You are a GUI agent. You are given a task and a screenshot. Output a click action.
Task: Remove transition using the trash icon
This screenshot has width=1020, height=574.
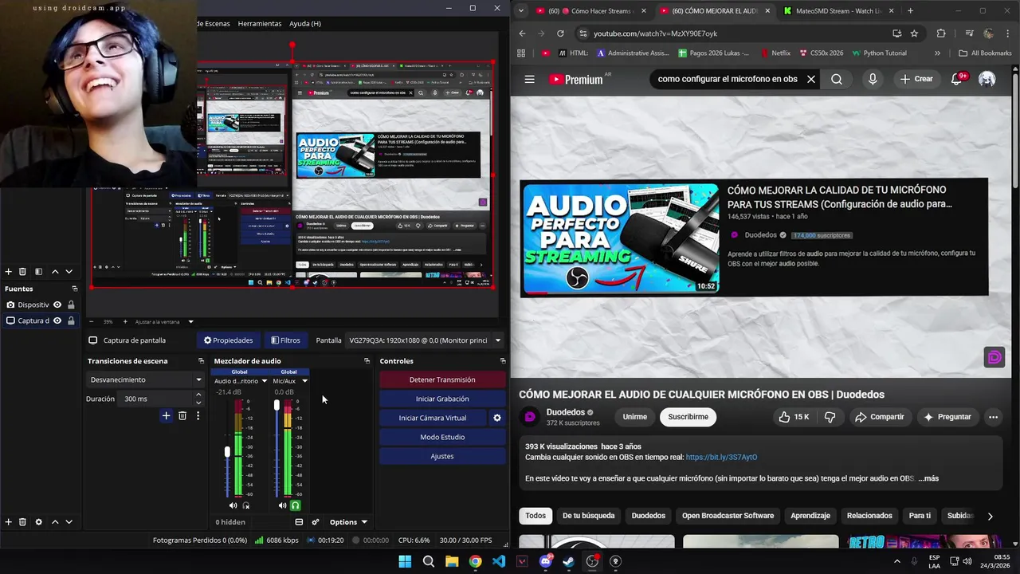[x=182, y=415]
